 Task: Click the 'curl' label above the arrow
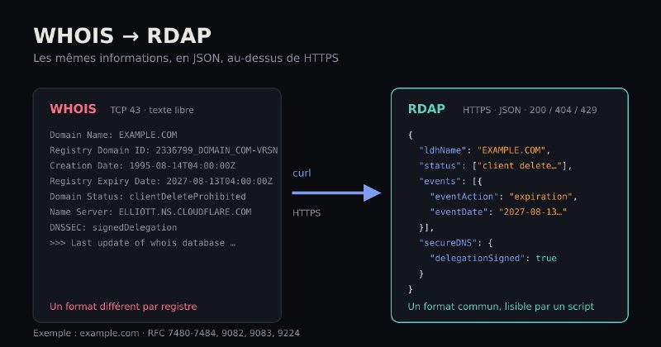tap(302, 173)
